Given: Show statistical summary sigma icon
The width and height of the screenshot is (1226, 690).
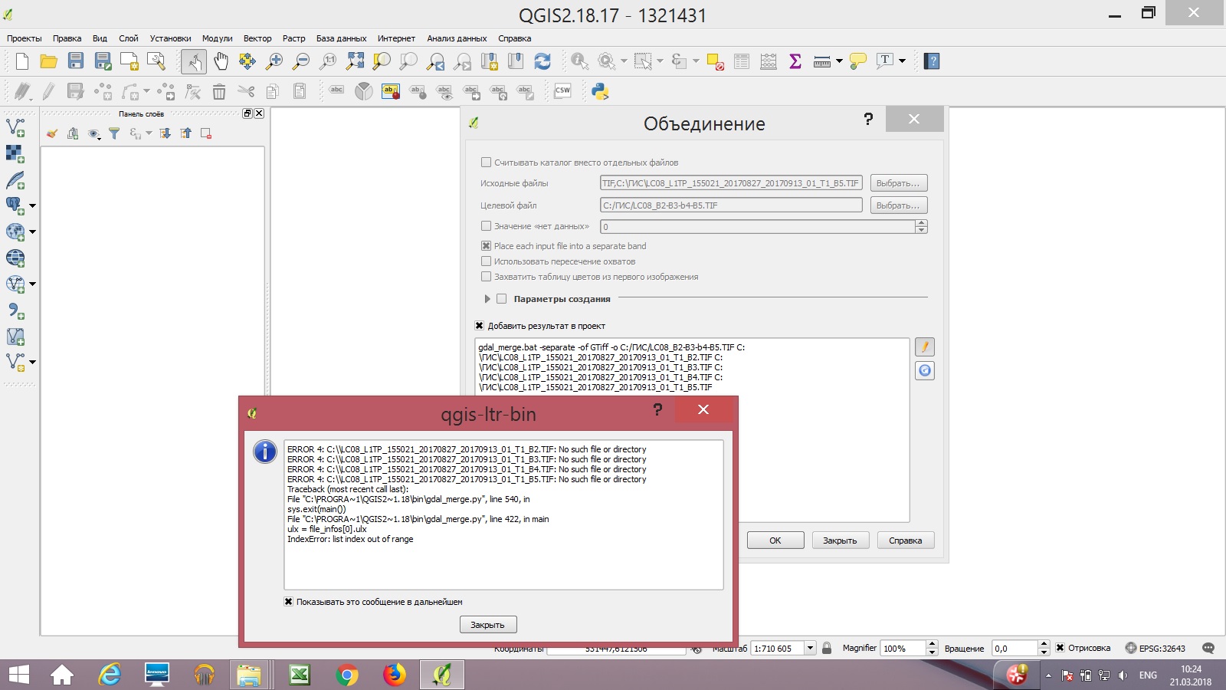Looking at the screenshot, I should [795, 61].
